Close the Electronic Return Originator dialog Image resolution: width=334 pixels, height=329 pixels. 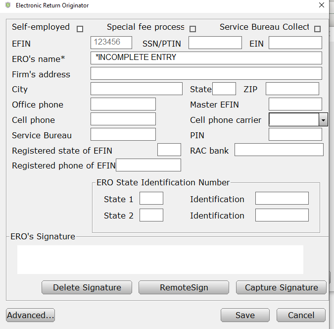[322, 5]
